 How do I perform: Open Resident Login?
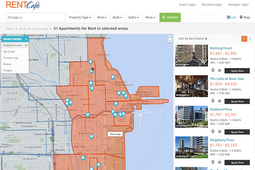click(212, 4)
